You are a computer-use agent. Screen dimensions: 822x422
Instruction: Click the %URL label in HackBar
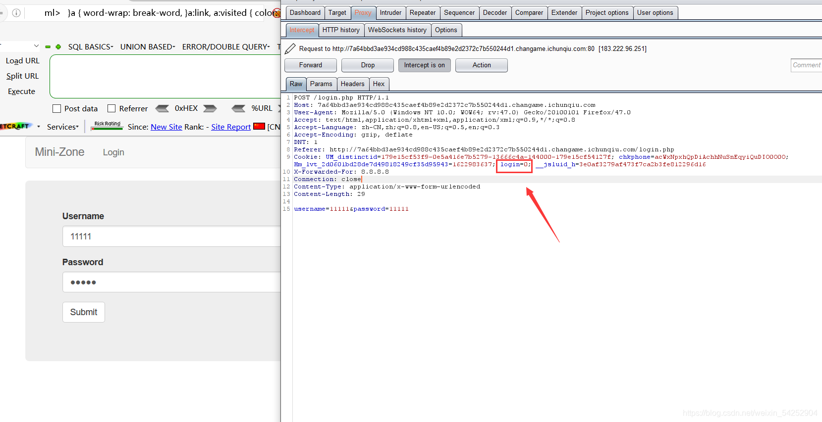coord(262,108)
